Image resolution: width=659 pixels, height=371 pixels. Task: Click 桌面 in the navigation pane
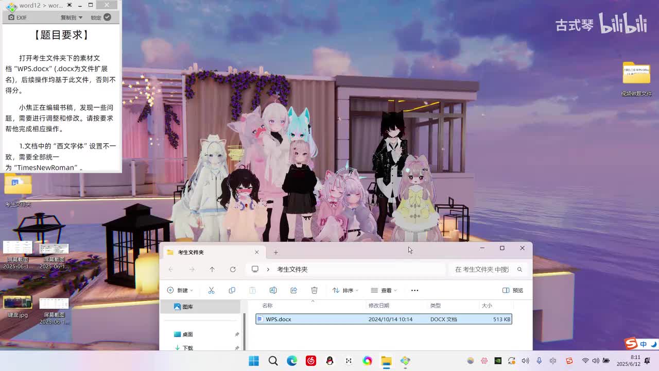[187, 334]
